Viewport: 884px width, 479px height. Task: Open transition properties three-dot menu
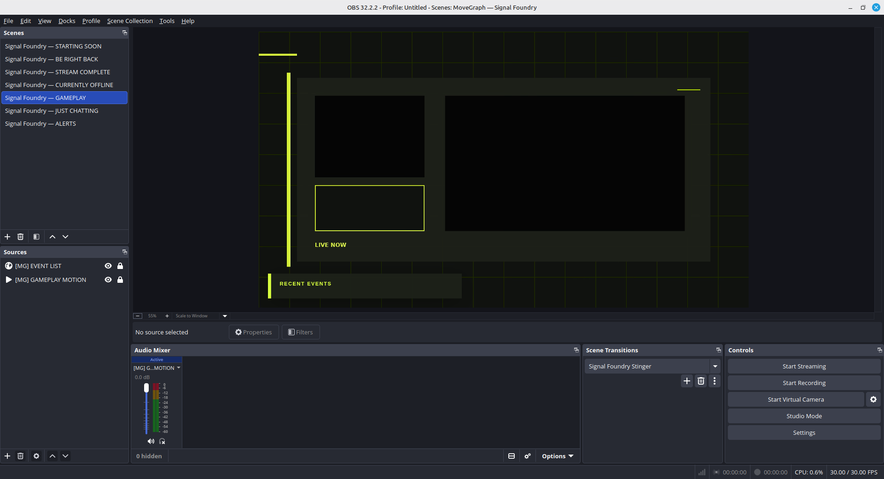pyautogui.click(x=715, y=381)
